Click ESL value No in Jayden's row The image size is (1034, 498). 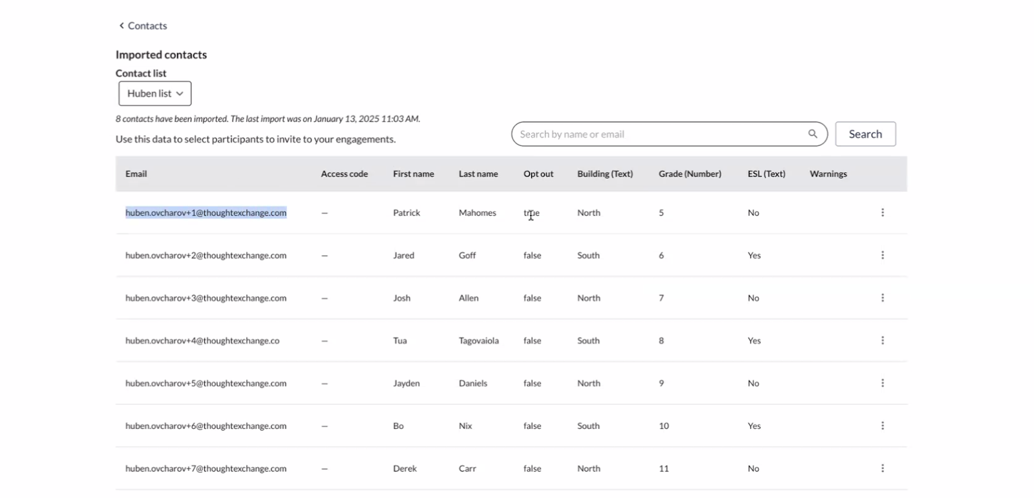754,383
